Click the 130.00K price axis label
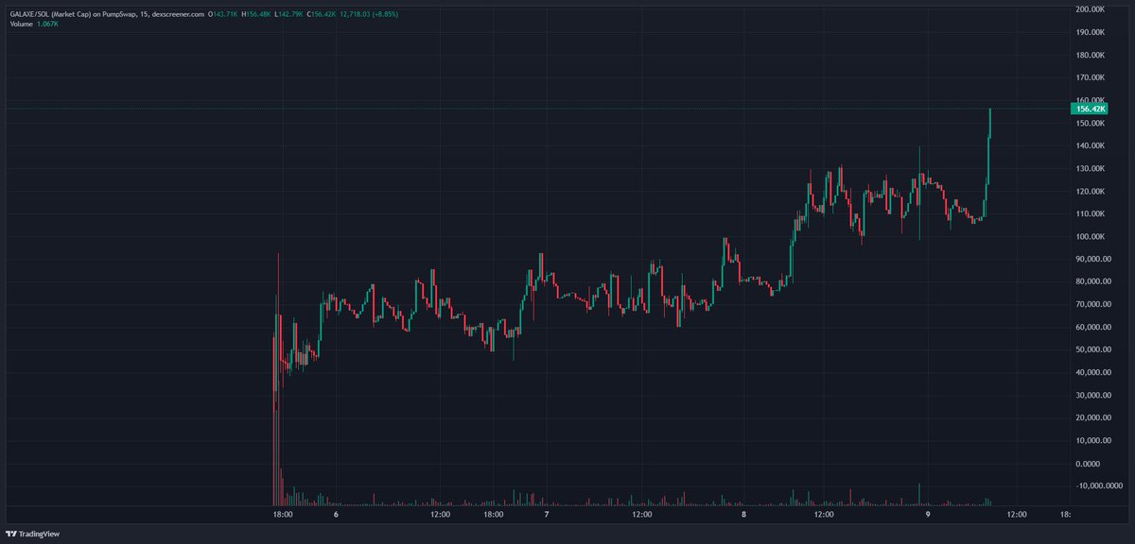The image size is (1135, 544). (x=1091, y=168)
